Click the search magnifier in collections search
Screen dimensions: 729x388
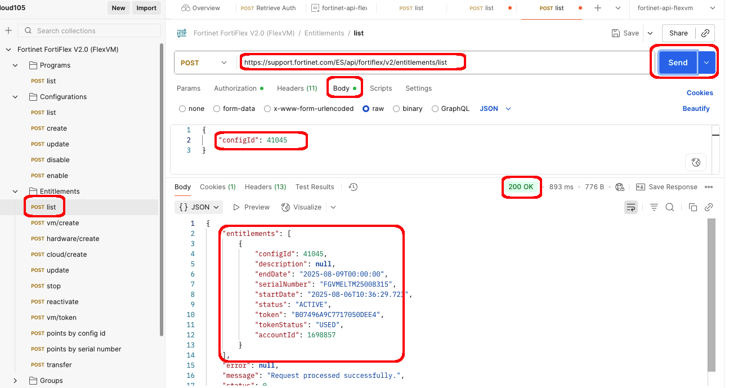pyautogui.click(x=28, y=30)
